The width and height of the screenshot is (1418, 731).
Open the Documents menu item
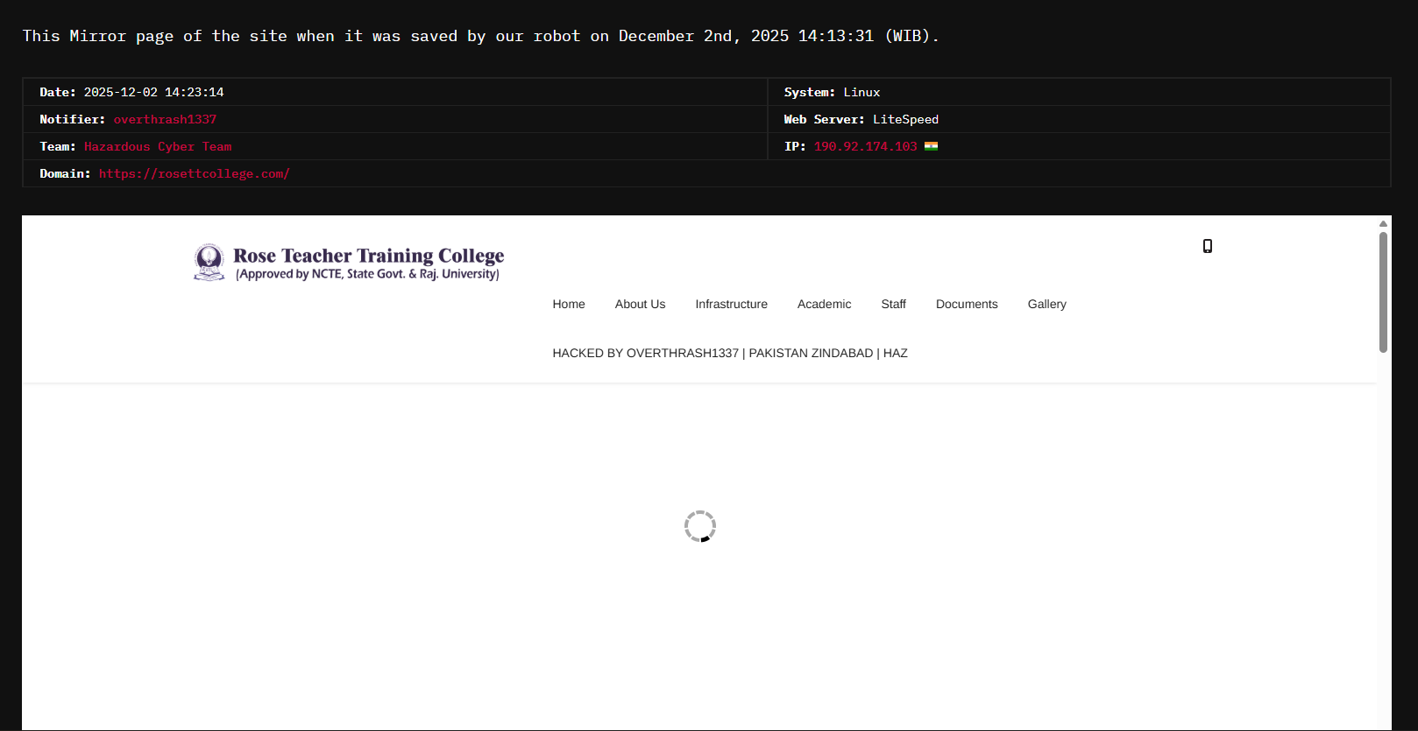point(967,304)
